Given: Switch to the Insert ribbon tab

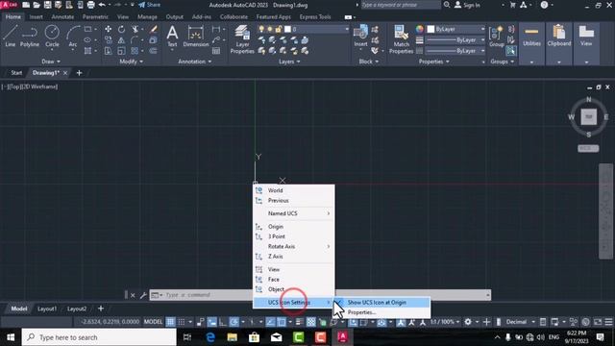Looking at the screenshot, I should click(x=37, y=17).
